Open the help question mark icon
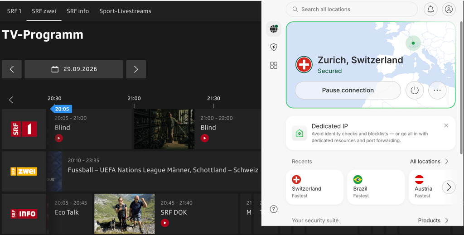 coord(274,209)
